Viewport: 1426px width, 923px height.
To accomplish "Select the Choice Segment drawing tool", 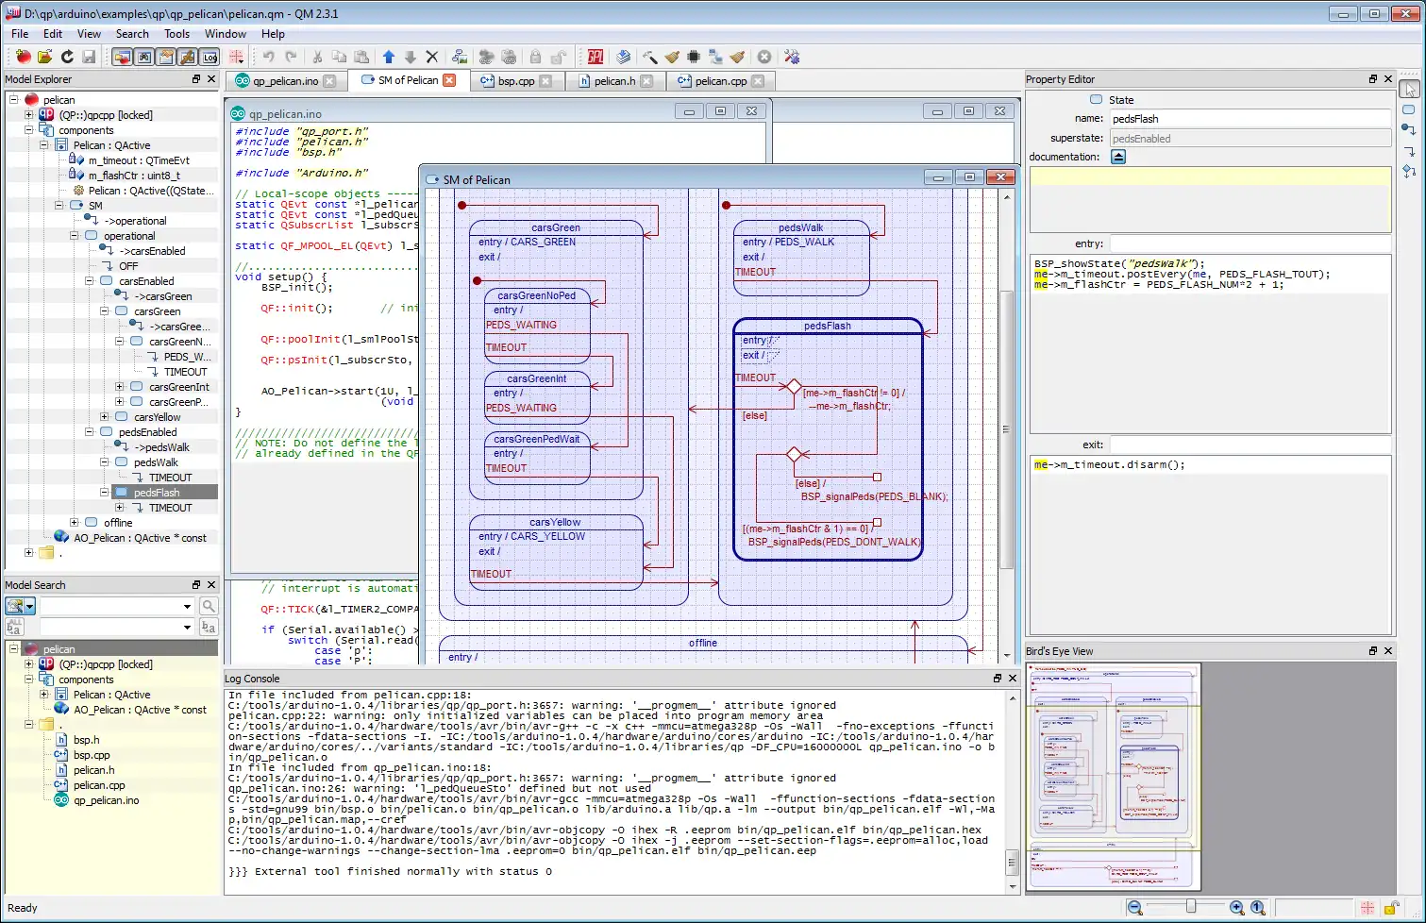I will 1409,171.
